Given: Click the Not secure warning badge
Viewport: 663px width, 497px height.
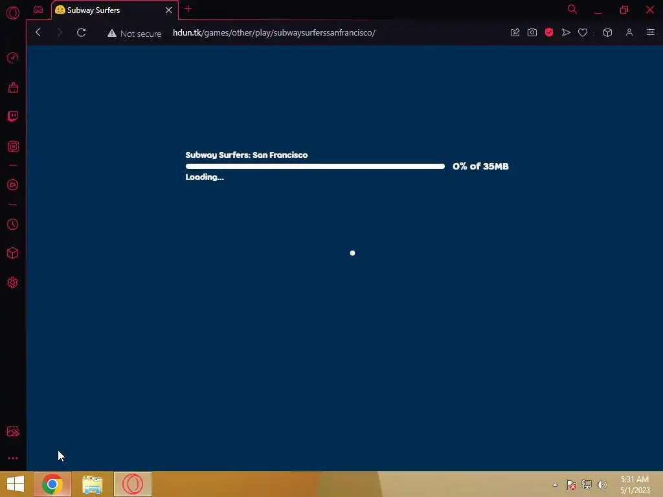Looking at the screenshot, I should [x=135, y=34].
